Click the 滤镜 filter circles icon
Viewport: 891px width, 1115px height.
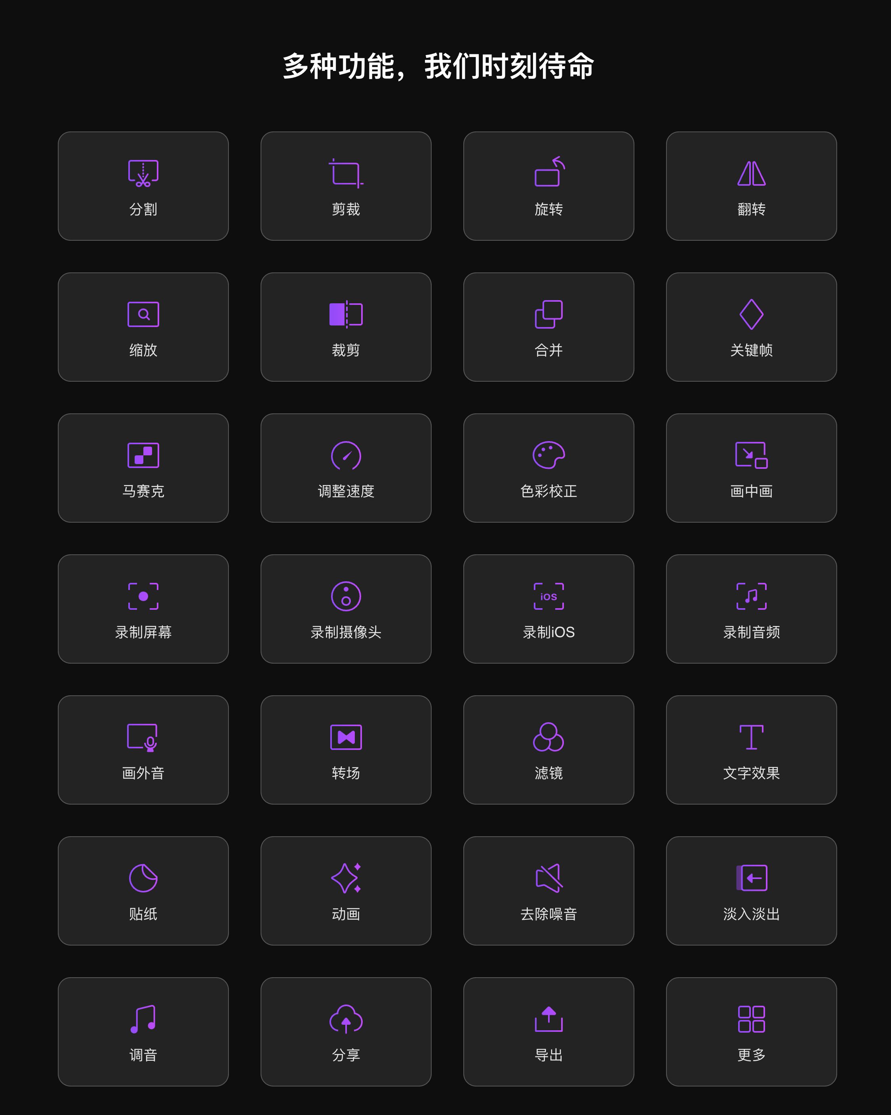[549, 737]
